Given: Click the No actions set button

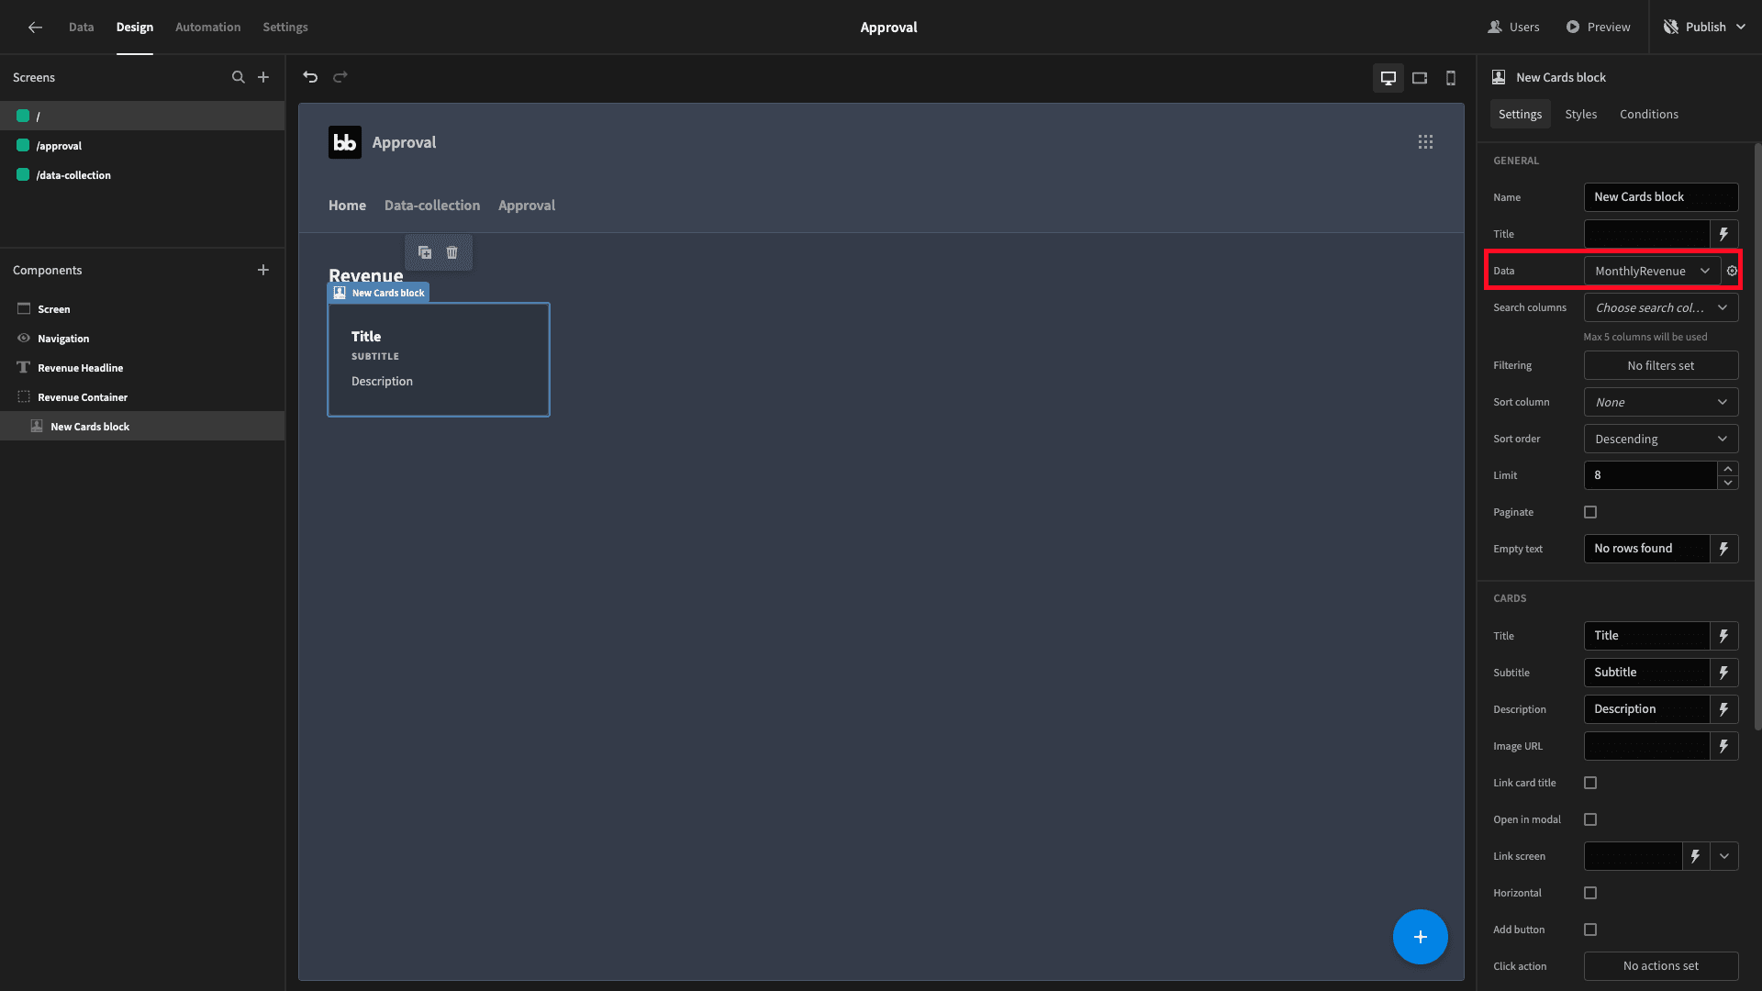Looking at the screenshot, I should [x=1661, y=966].
